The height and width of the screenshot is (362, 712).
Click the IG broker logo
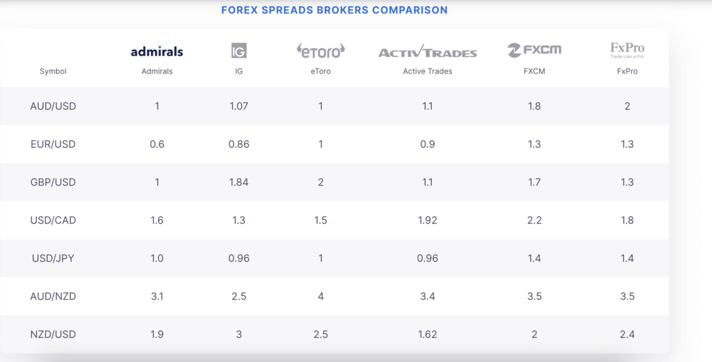tap(239, 50)
